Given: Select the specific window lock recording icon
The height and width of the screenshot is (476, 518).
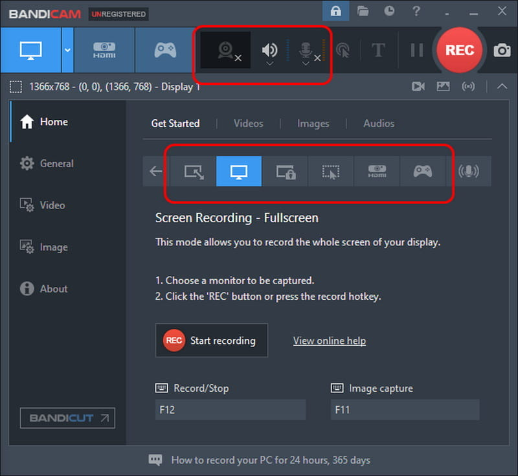Looking at the screenshot, I should (286, 172).
